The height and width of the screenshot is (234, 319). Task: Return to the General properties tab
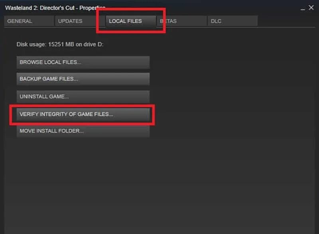29,21
